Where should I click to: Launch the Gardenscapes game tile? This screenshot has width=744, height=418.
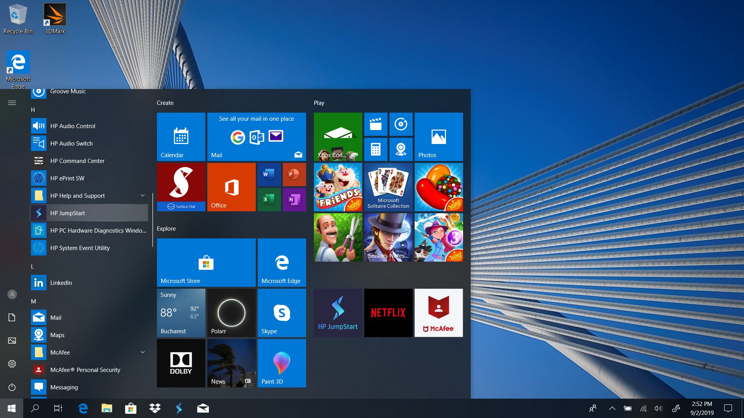tap(338, 237)
